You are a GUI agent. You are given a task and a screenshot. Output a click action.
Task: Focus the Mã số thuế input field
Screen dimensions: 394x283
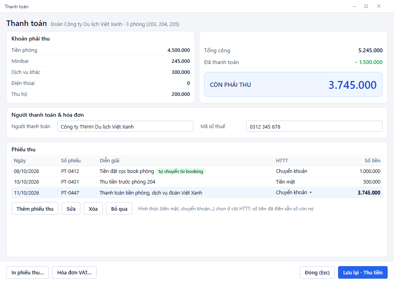[314, 126]
